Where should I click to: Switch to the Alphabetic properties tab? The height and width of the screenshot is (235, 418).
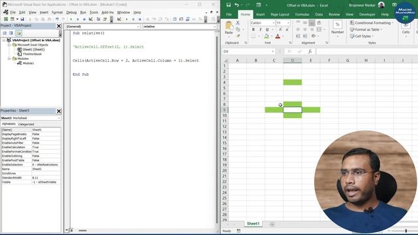(8, 124)
